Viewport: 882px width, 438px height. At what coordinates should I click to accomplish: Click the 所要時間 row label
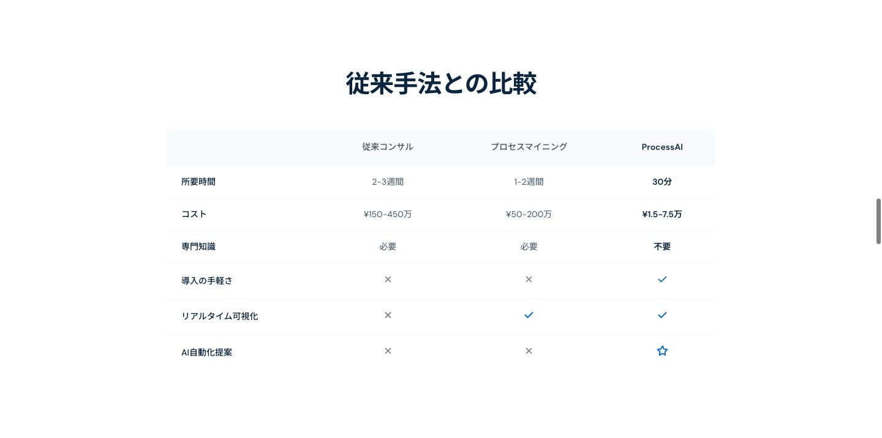pos(198,182)
